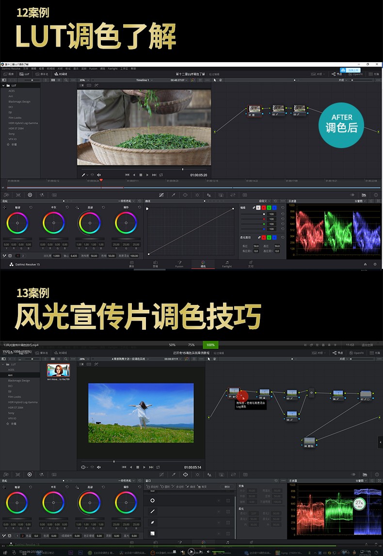
Task: Open the Timeline 1 dropdown above tea-leaf viewer
Action: tap(144, 80)
